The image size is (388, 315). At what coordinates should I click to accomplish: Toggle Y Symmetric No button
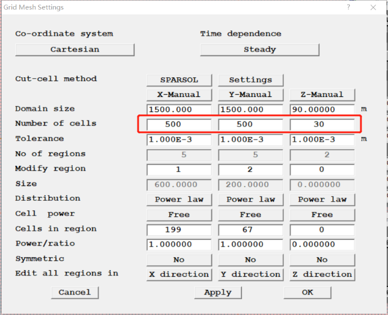251,260
